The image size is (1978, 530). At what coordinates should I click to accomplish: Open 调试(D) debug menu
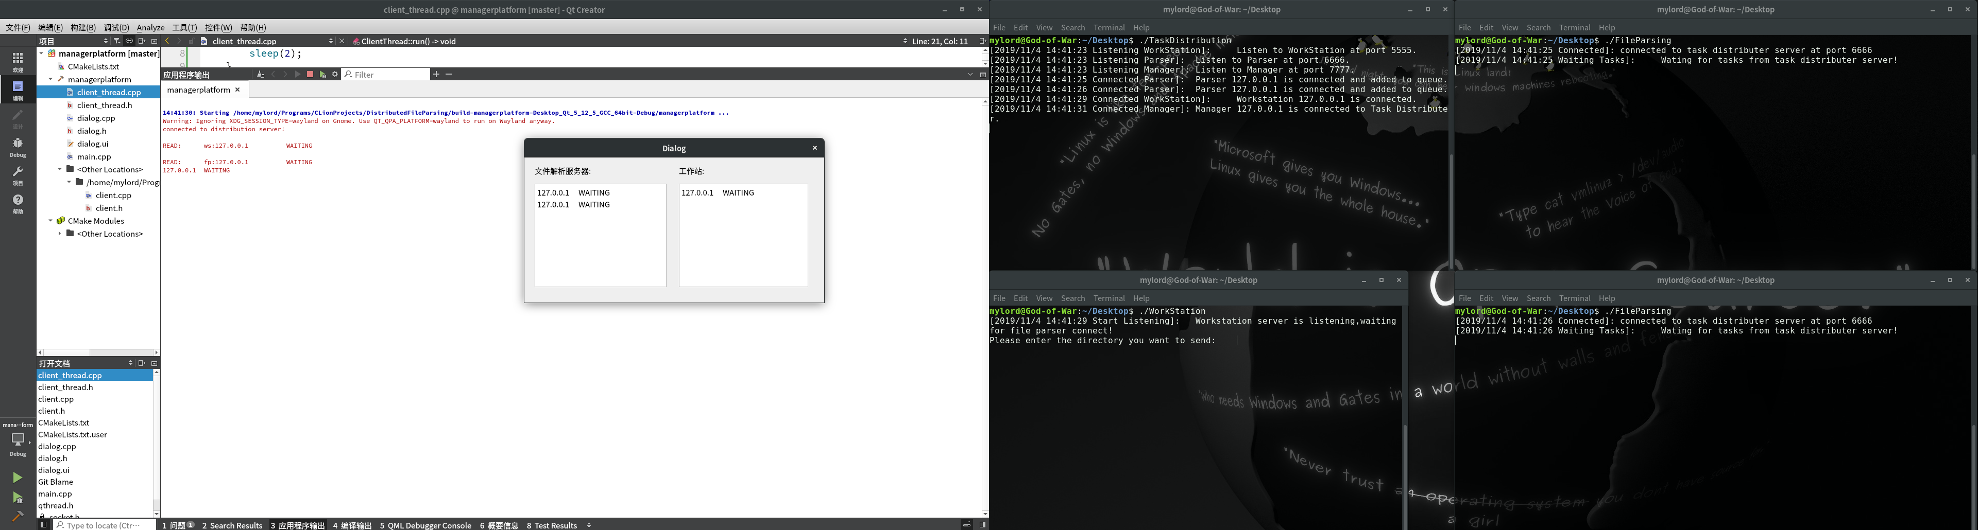pos(116,28)
